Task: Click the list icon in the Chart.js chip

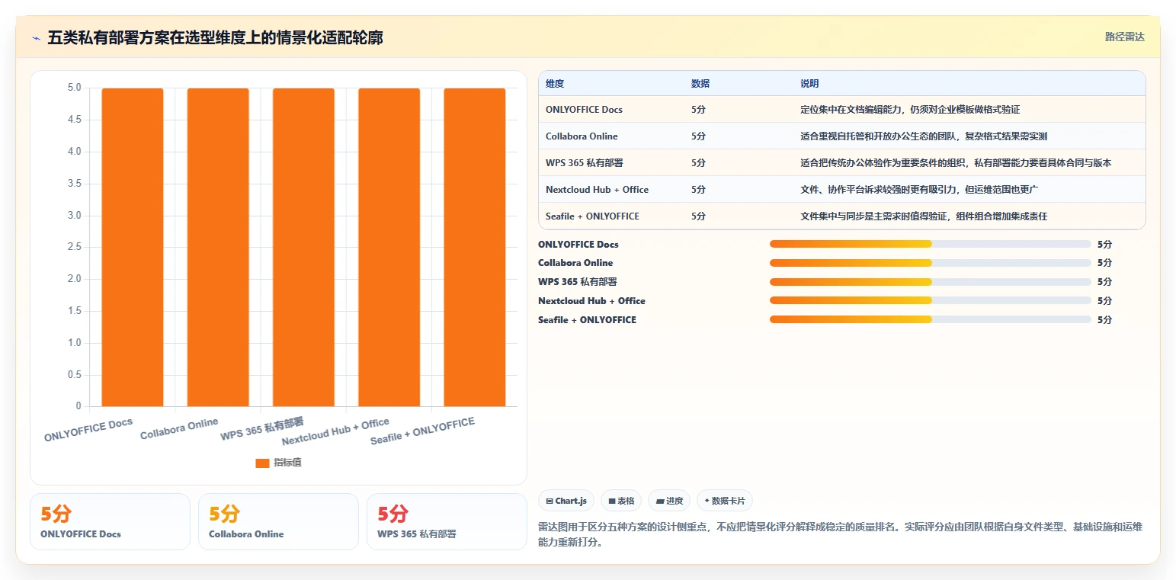Action: pyautogui.click(x=549, y=501)
